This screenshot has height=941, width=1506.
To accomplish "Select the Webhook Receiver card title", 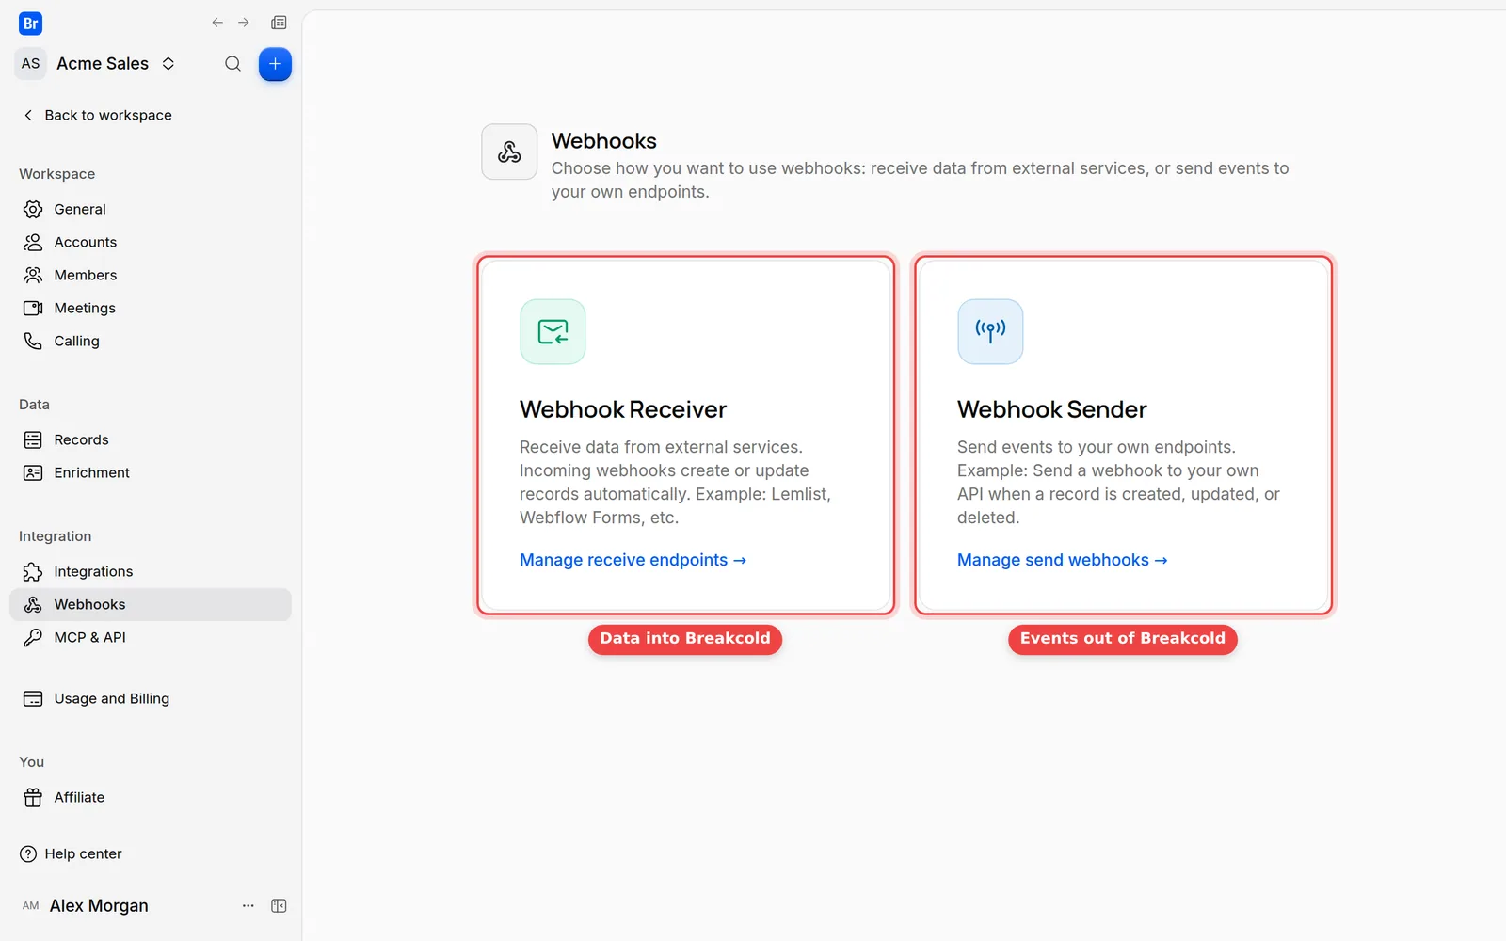I will [623, 409].
